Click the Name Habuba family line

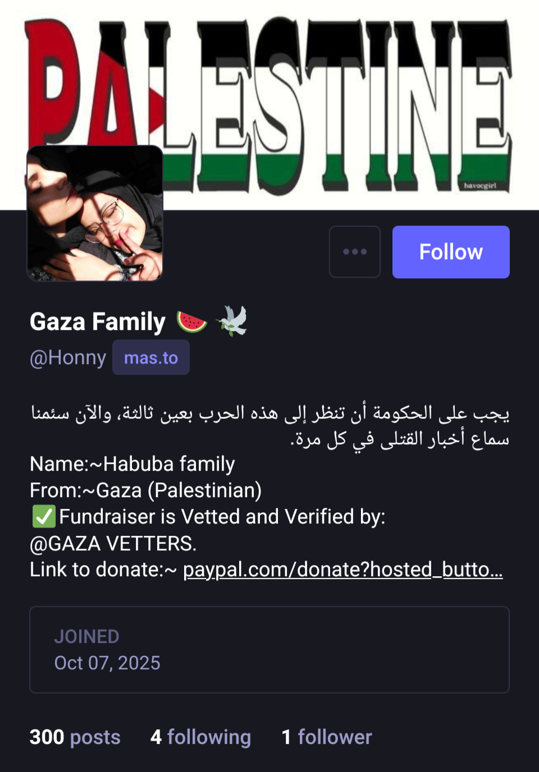[x=133, y=464]
